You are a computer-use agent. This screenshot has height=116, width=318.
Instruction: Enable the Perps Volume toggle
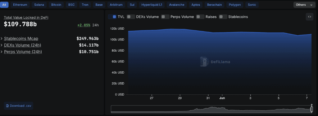tap(165, 17)
